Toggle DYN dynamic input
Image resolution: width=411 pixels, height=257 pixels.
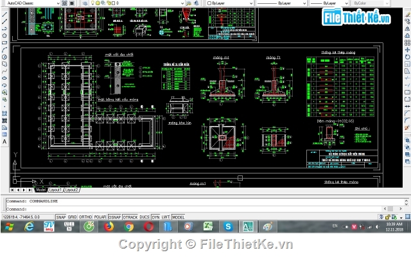click(155, 217)
